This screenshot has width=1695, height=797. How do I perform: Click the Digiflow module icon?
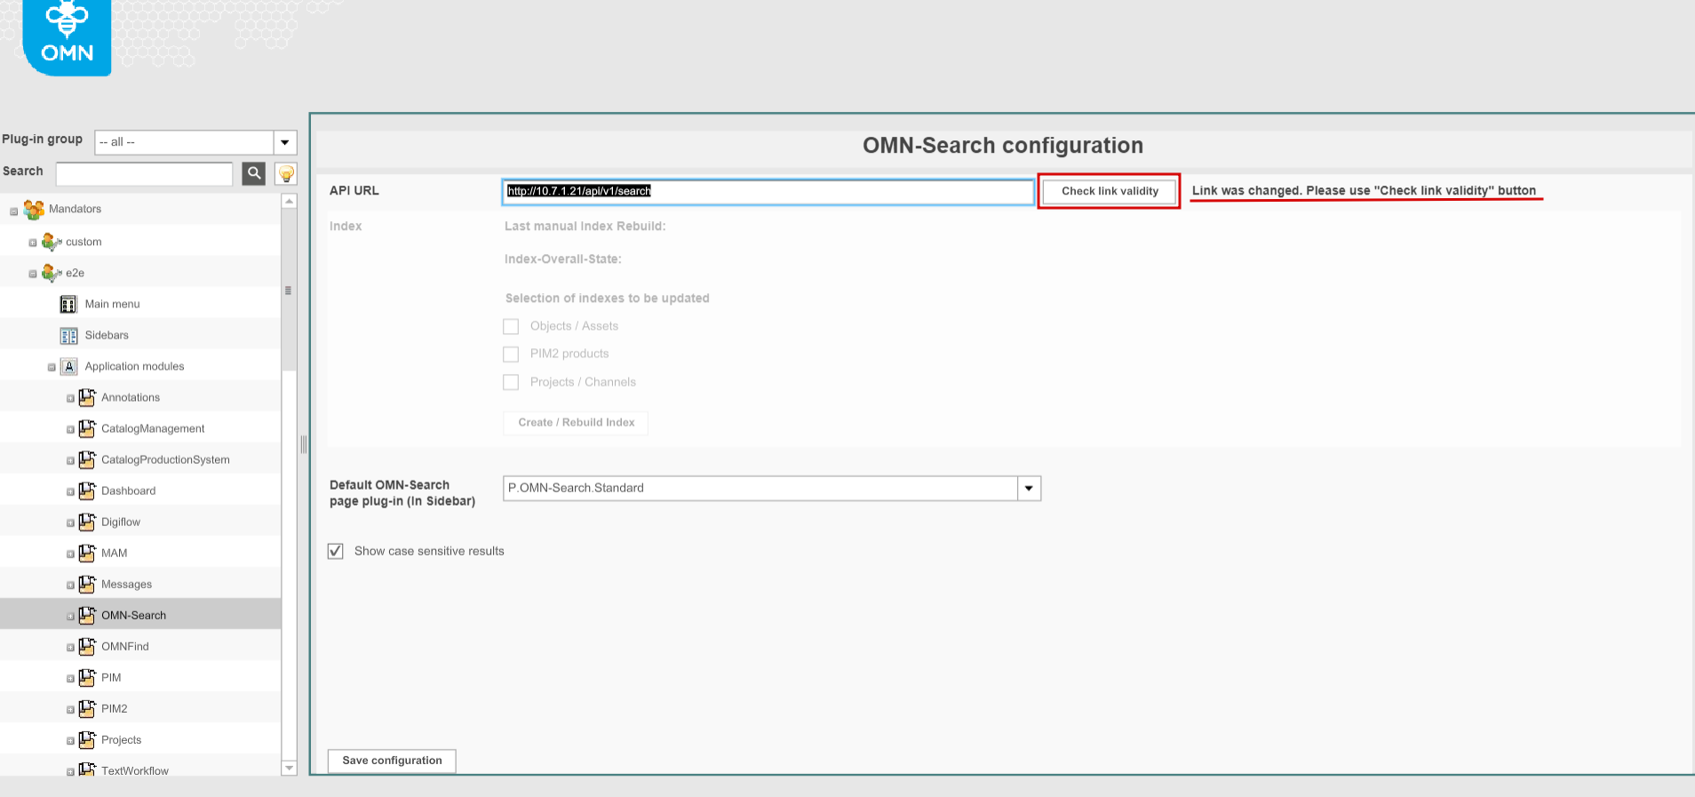click(87, 522)
